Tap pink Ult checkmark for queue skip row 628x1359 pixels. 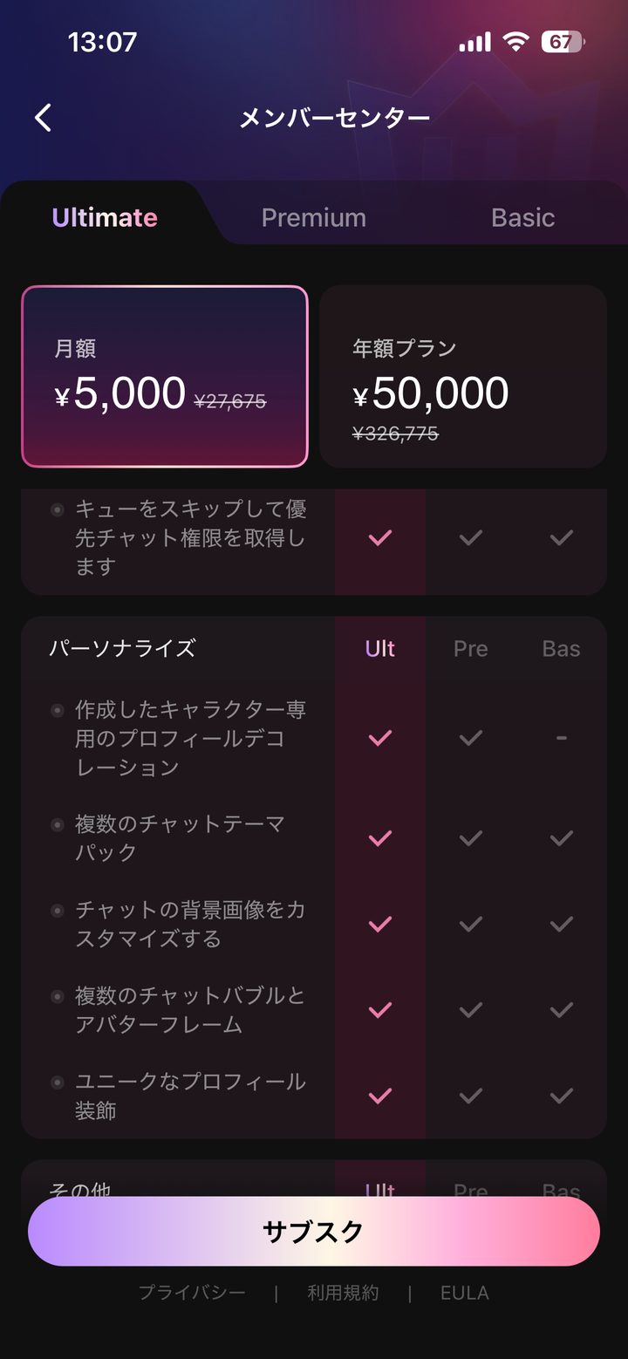coord(380,538)
